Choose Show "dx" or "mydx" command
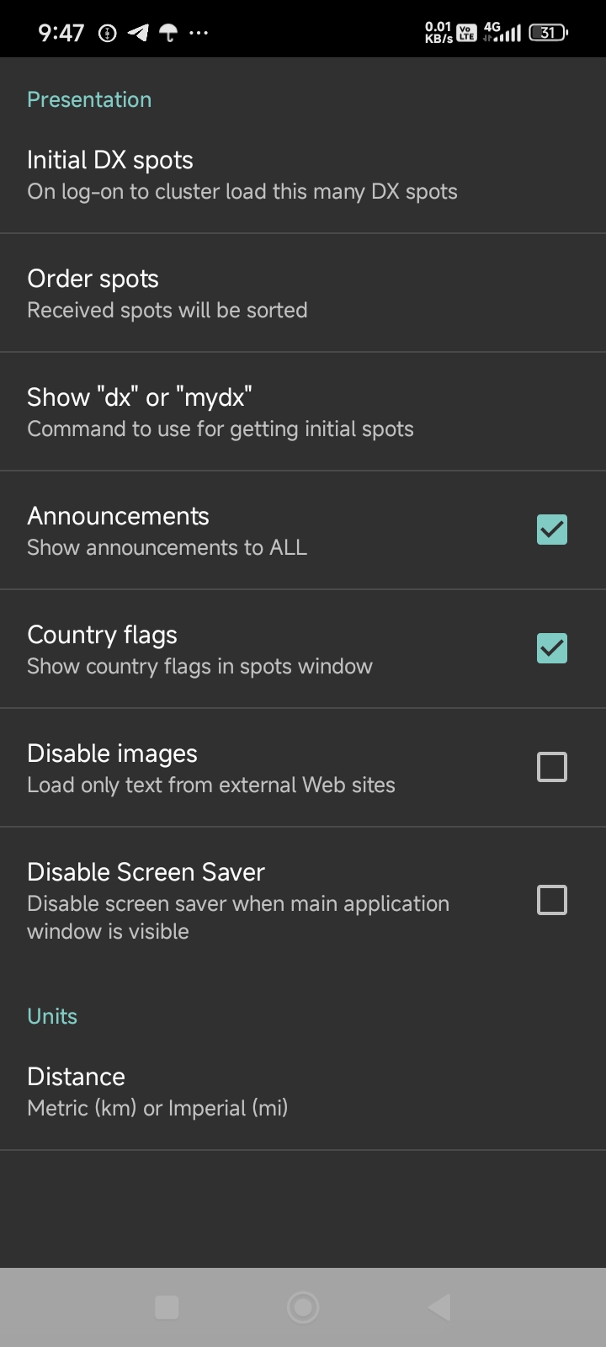The height and width of the screenshot is (1347, 606). [x=221, y=412]
